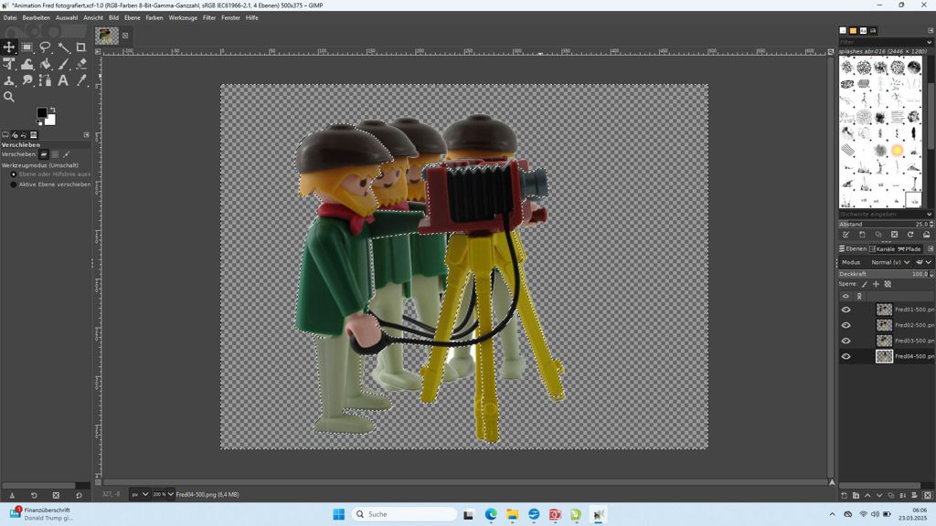Select the Zoom magnifier tool
This screenshot has height=526, width=936.
click(9, 97)
